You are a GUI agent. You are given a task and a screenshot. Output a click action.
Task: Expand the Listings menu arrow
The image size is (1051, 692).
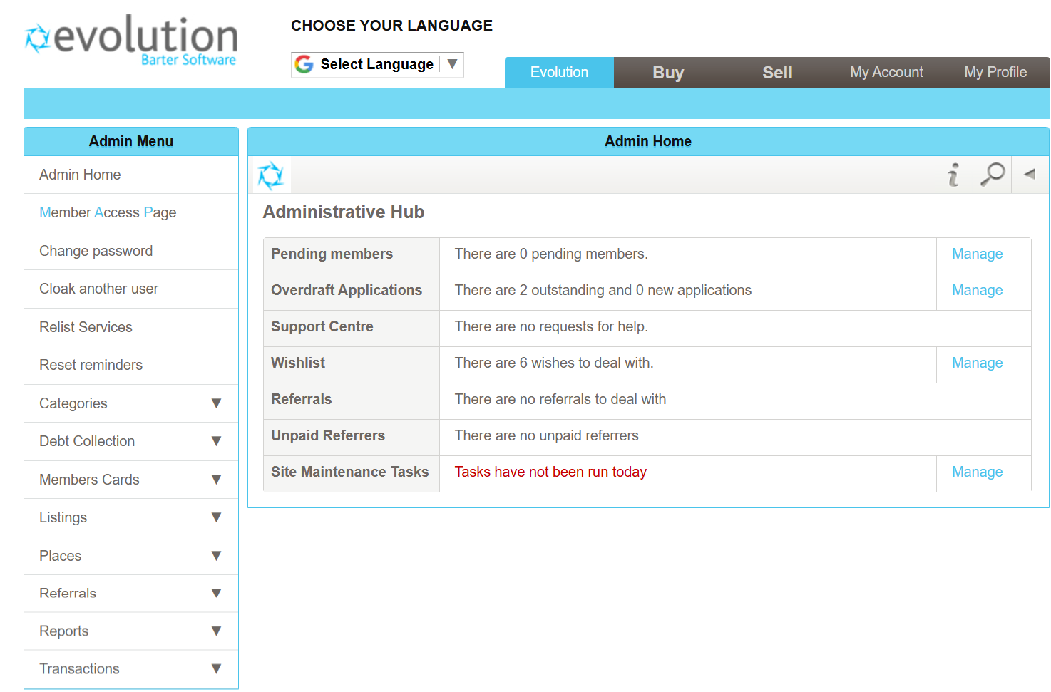(x=216, y=517)
